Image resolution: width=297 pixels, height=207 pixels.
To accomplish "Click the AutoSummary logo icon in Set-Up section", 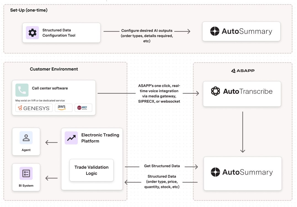I will click(x=215, y=31).
